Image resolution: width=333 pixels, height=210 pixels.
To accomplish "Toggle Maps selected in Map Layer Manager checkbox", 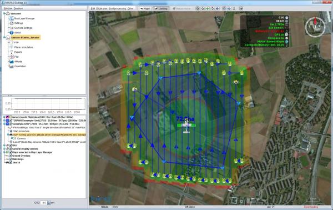I will tap(11, 152).
